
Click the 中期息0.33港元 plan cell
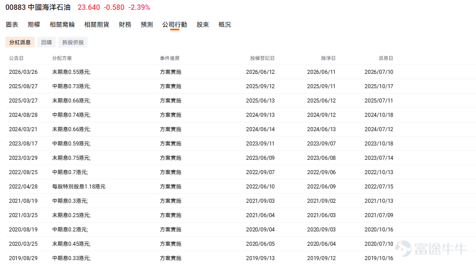tap(71, 258)
